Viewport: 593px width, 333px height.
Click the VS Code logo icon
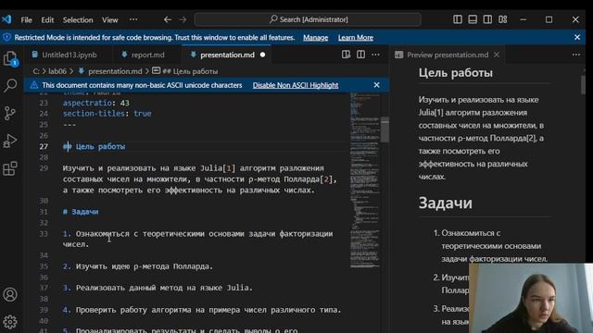(6, 19)
